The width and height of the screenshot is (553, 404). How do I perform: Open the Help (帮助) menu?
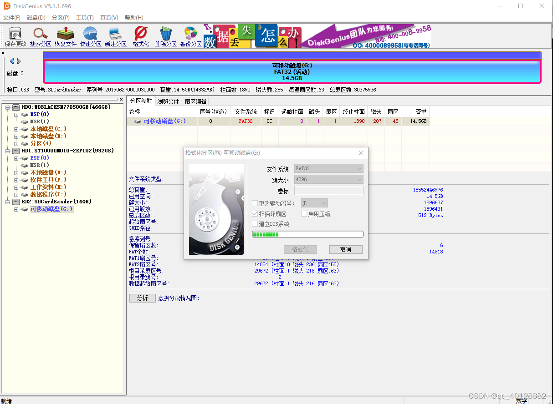coord(134,18)
